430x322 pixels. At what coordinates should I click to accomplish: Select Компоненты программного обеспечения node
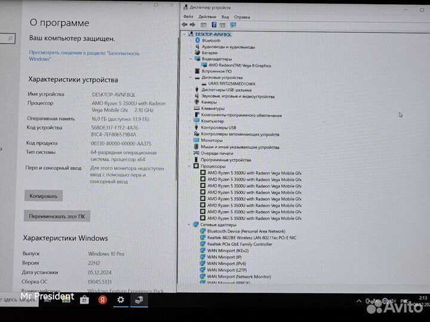click(241, 115)
